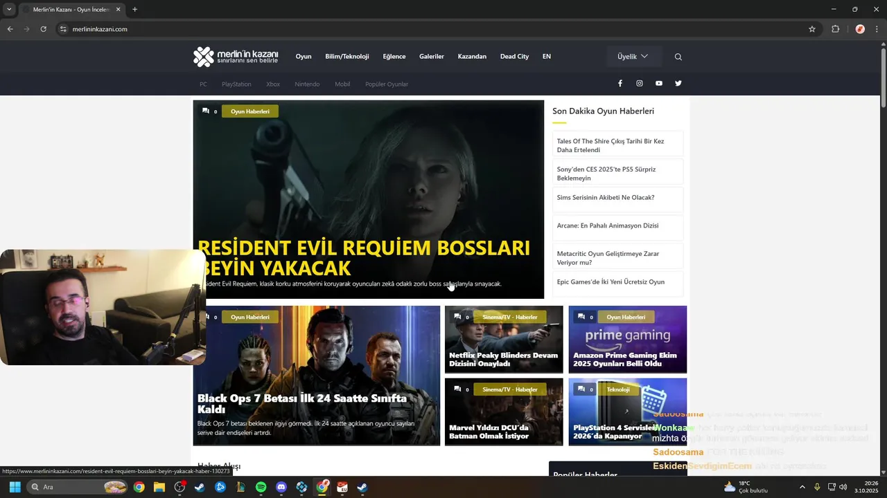Open the Galeriler menu

[x=432, y=57]
